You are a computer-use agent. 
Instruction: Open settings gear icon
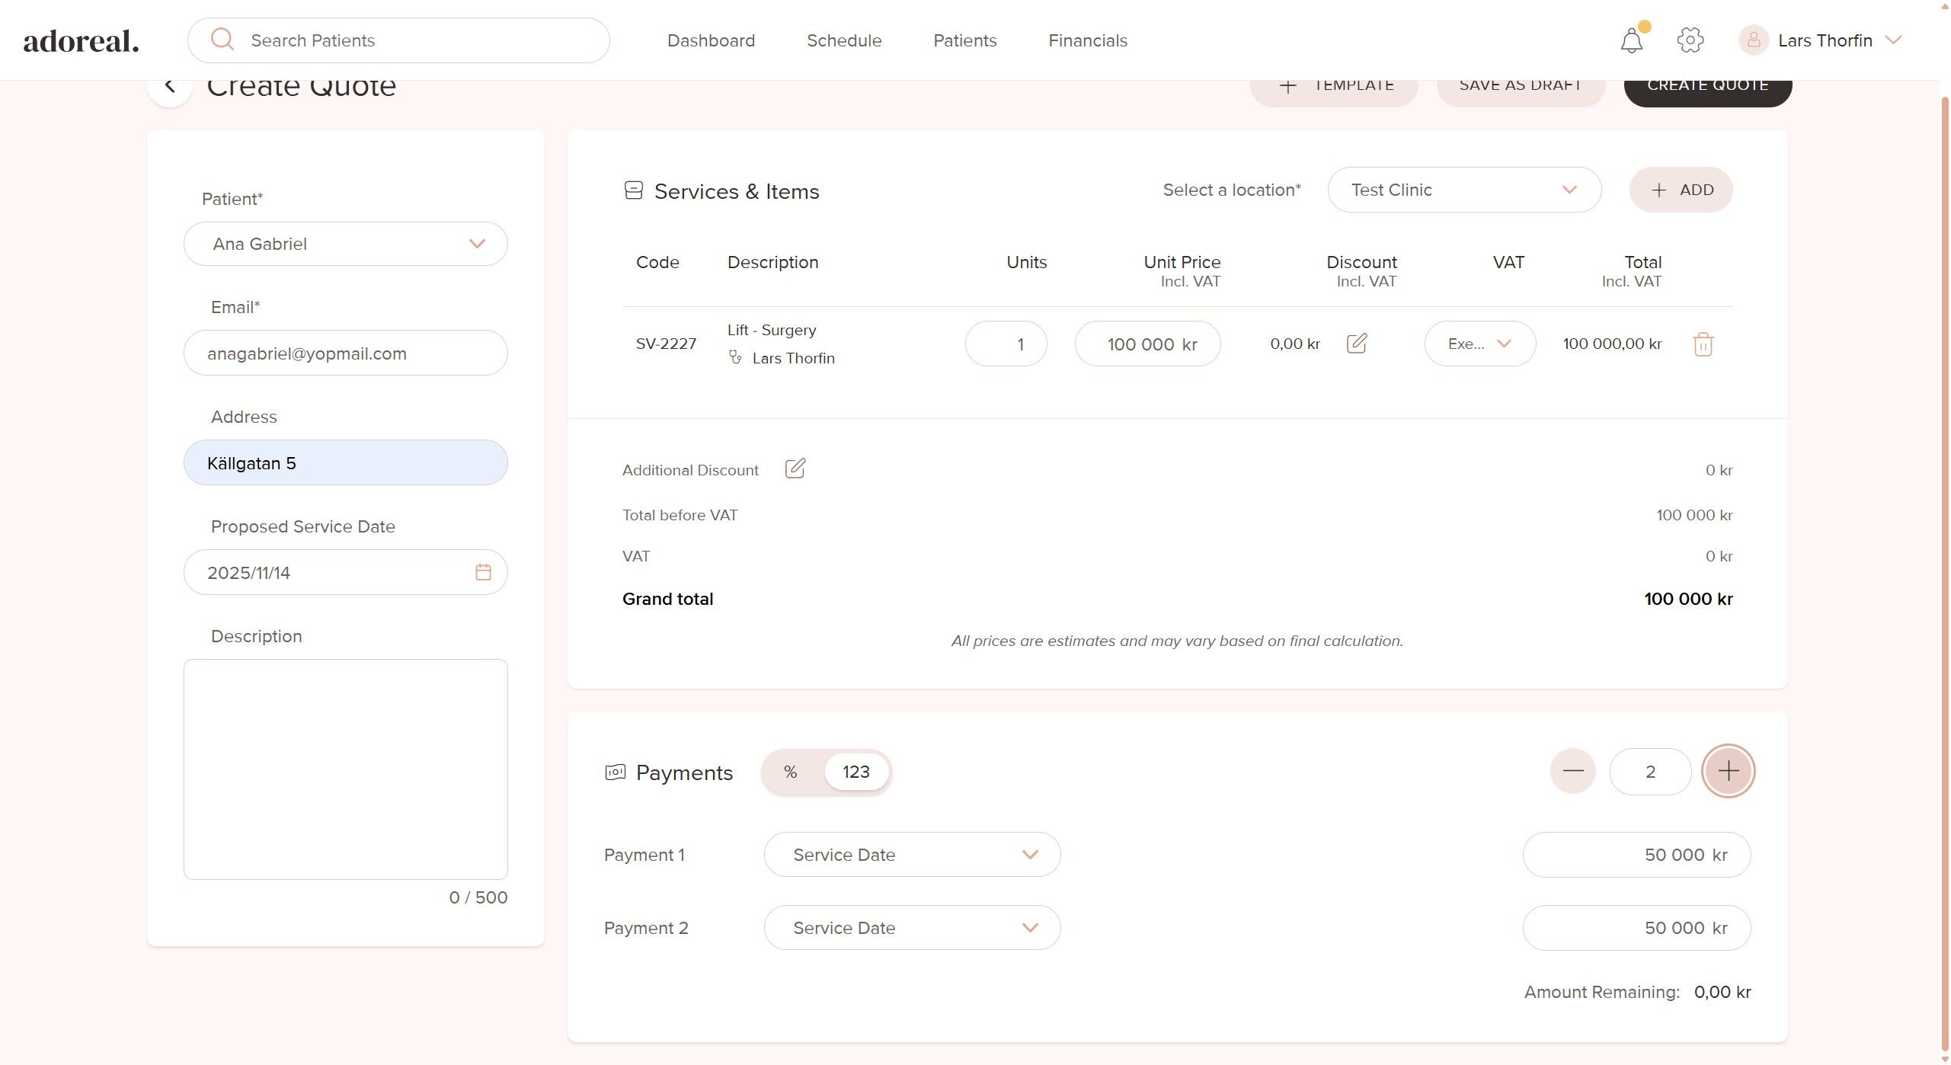pos(1690,40)
